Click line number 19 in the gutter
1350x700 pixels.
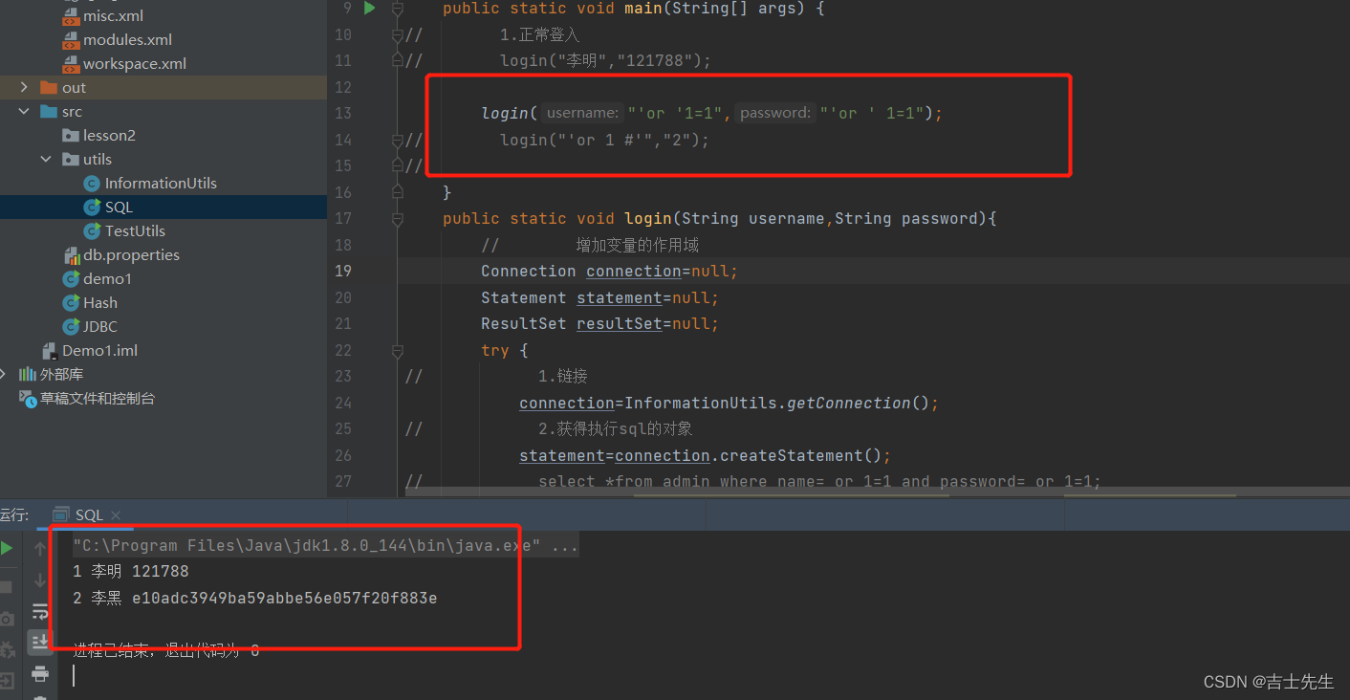click(x=342, y=271)
